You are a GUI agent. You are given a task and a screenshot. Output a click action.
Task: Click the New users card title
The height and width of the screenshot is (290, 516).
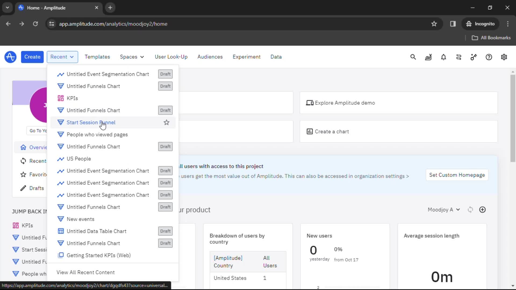[x=319, y=236]
